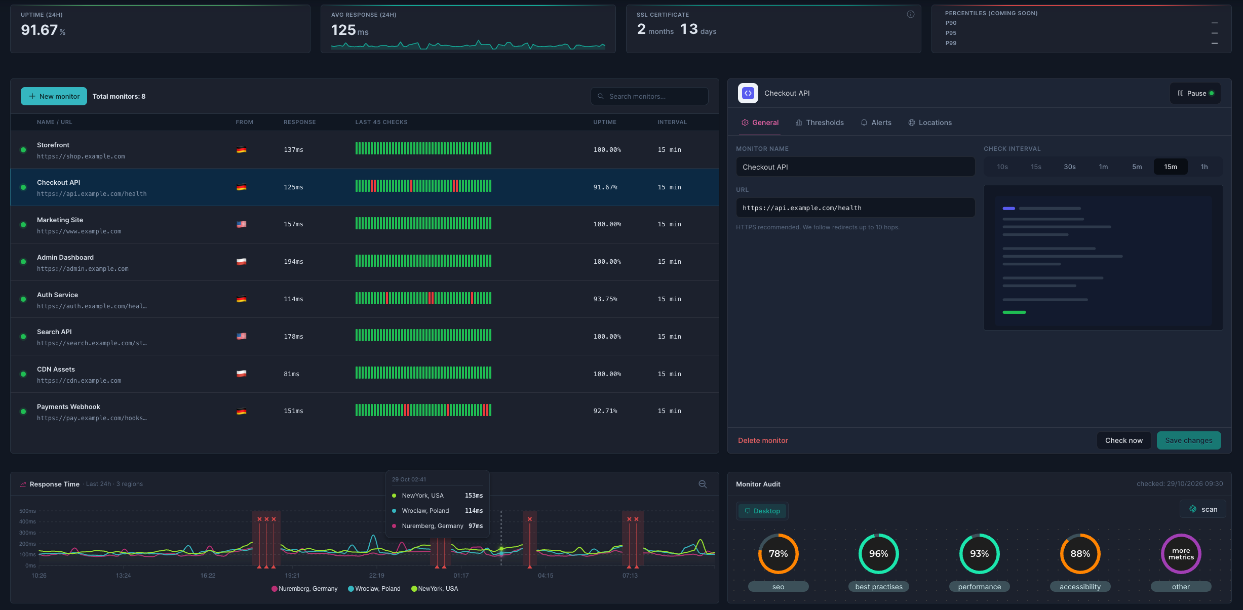Toggle Nuremberg, Germany legend series

(x=304, y=589)
